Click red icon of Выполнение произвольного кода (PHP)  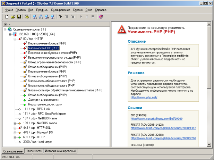pyautogui.click(x=25, y=58)
